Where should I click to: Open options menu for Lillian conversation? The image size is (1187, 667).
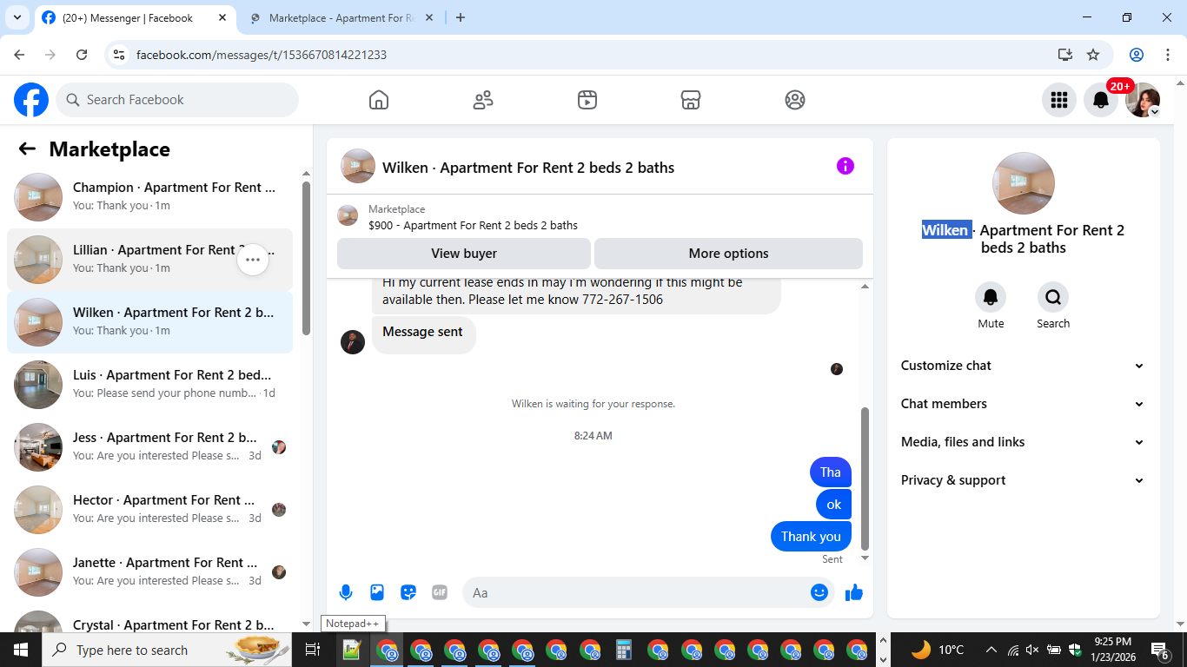coord(253,259)
